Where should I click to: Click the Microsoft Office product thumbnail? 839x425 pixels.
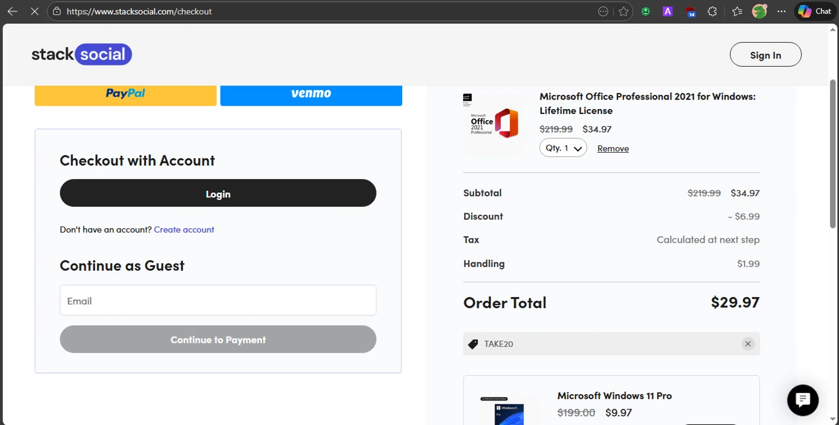[495, 123]
